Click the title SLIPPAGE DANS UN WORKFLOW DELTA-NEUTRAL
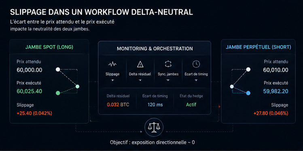The image size is (303, 151). click(x=101, y=13)
